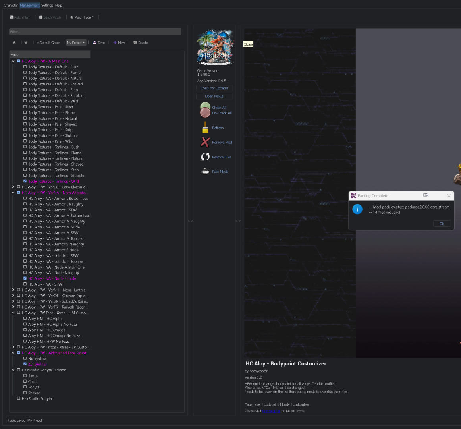Image resolution: width=461 pixels, height=429 pixels.
Task: Click the Horizon game cover thumbnail
Action: click(215, 47)
